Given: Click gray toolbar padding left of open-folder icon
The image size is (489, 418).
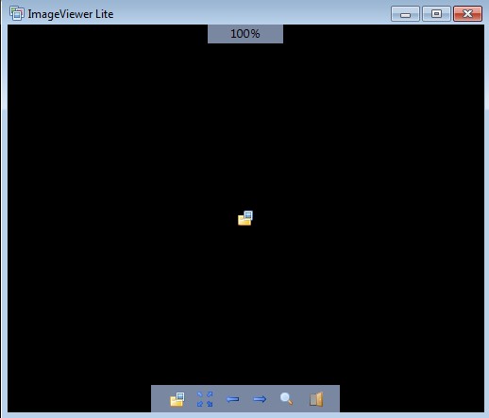Looking at the screenshot, I should tap(160, 399).
